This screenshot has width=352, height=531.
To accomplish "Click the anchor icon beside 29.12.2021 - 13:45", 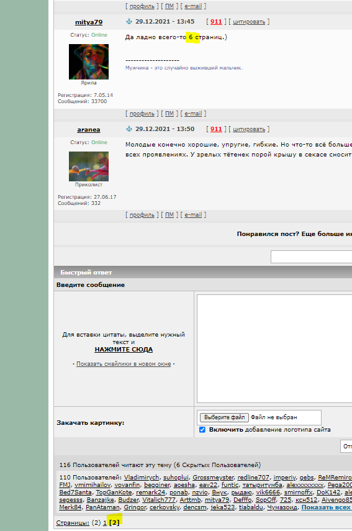I will 129,22.
